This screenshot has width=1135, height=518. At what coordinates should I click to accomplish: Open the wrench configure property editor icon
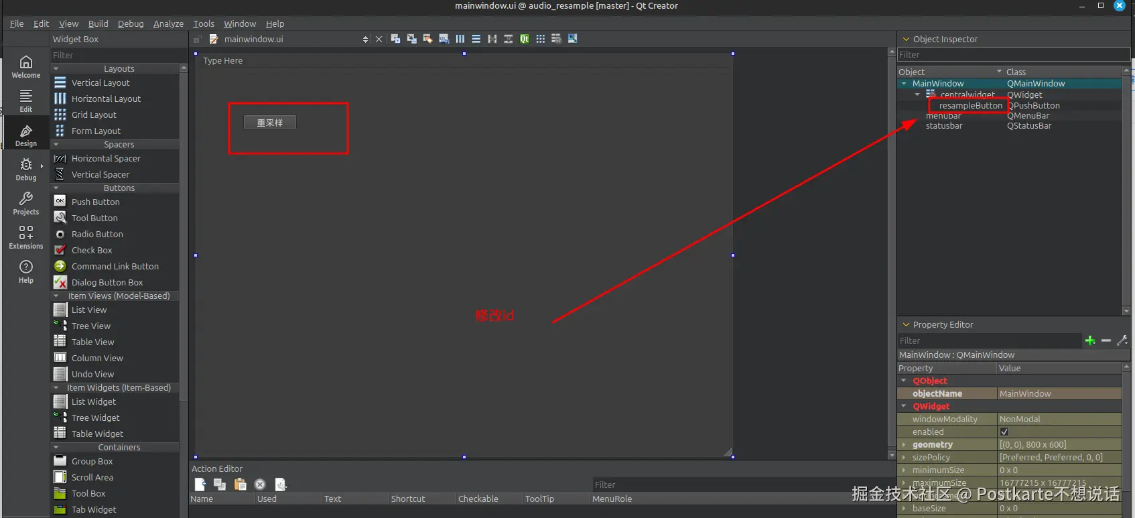[x=1122, y=340]
